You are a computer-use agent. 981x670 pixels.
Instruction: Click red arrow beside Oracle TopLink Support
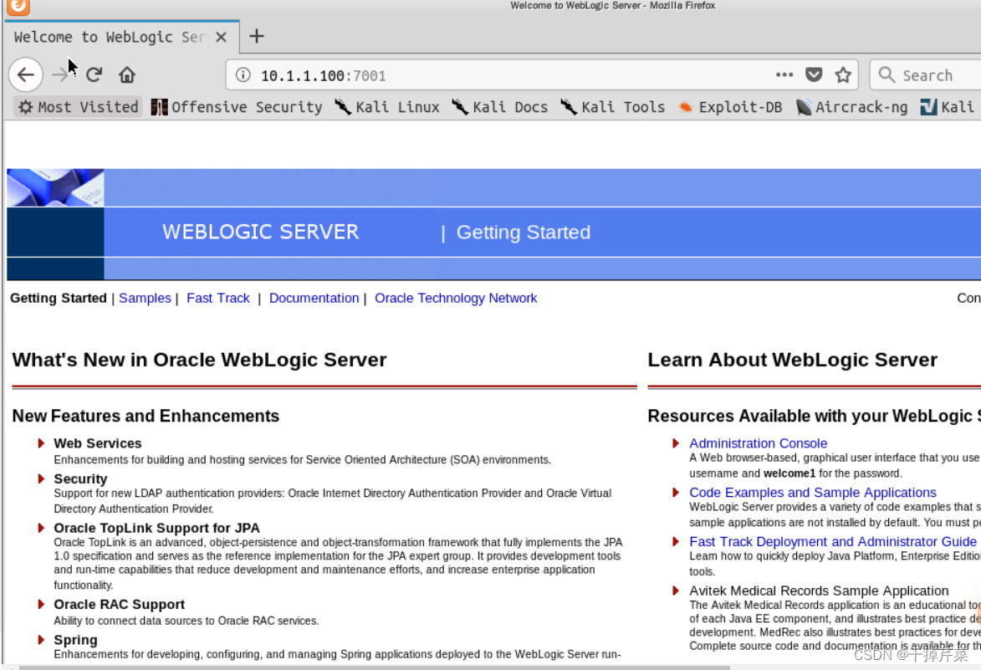(x=41, y=528)
